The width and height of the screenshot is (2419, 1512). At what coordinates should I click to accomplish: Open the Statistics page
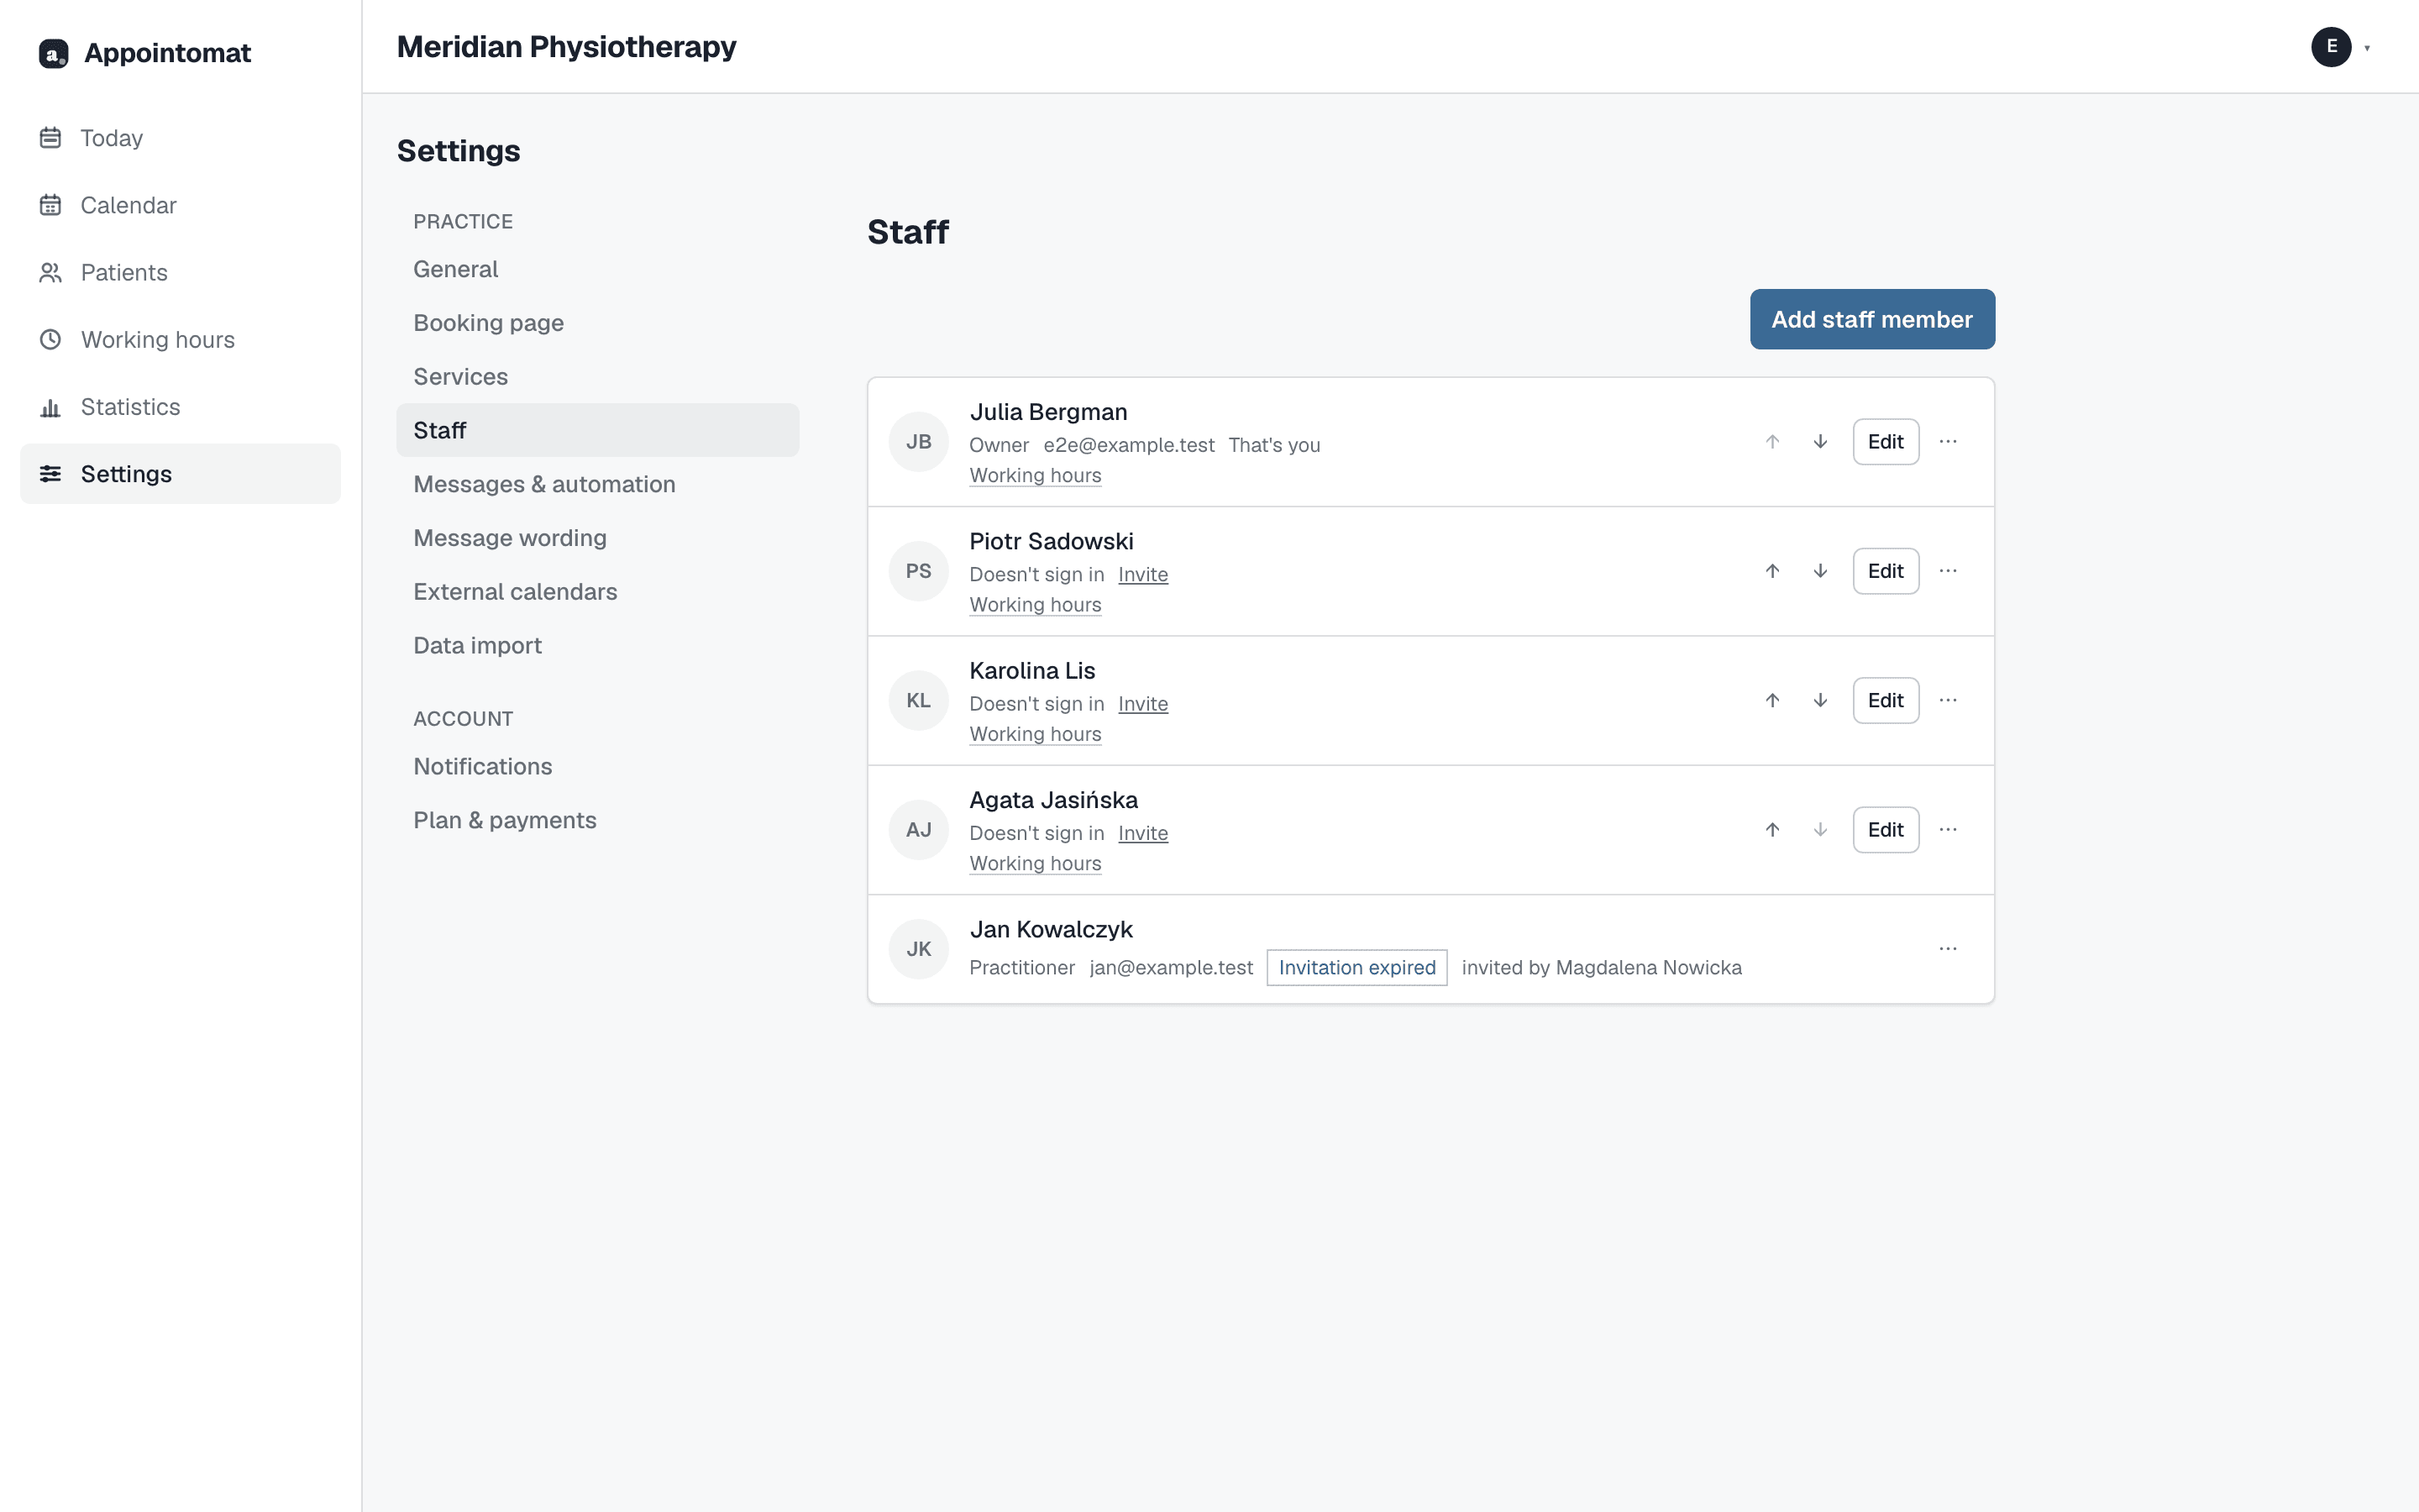pos(180,407)
